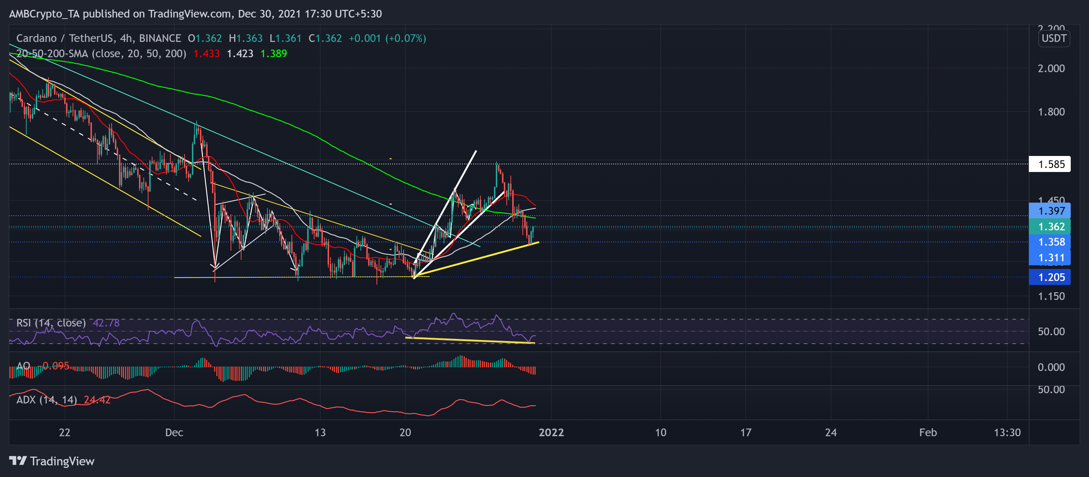This screenshot has height=477, width=1089.
Task: Open the Cardano / TetherUS symbol legend
Action: pyautogui.click(x=63, y=38)
